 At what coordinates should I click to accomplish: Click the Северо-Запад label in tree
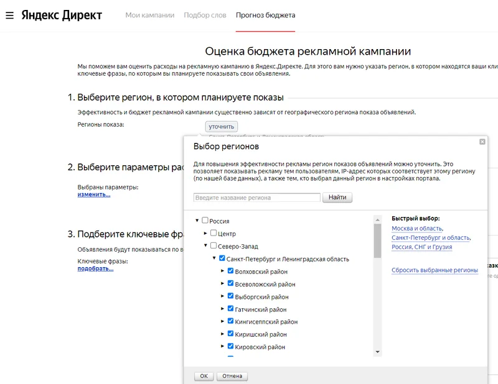238,247
